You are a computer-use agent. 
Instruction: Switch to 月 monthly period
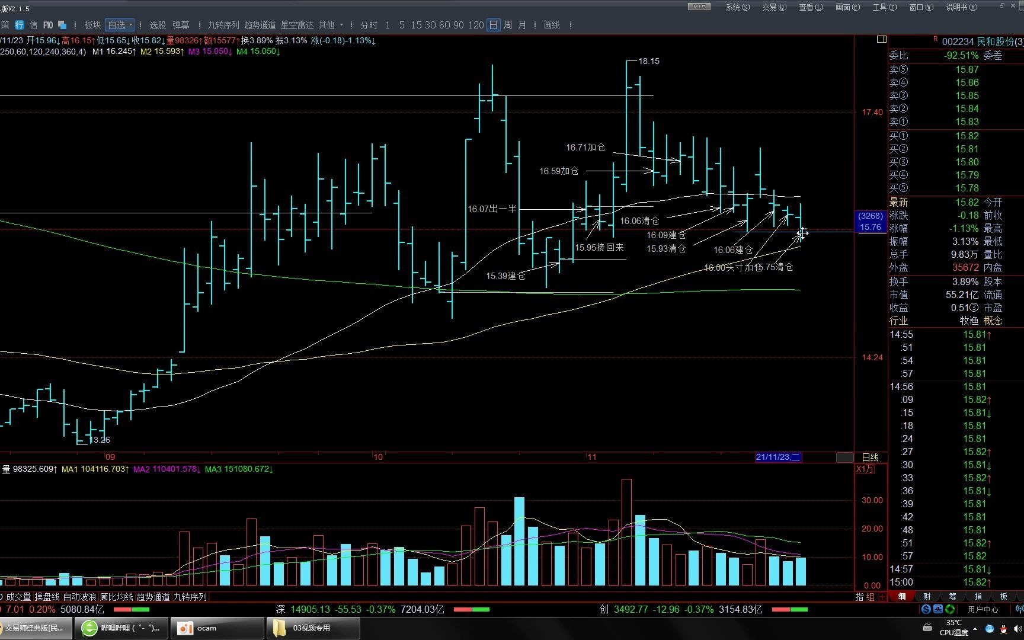(x=522, y=25)
